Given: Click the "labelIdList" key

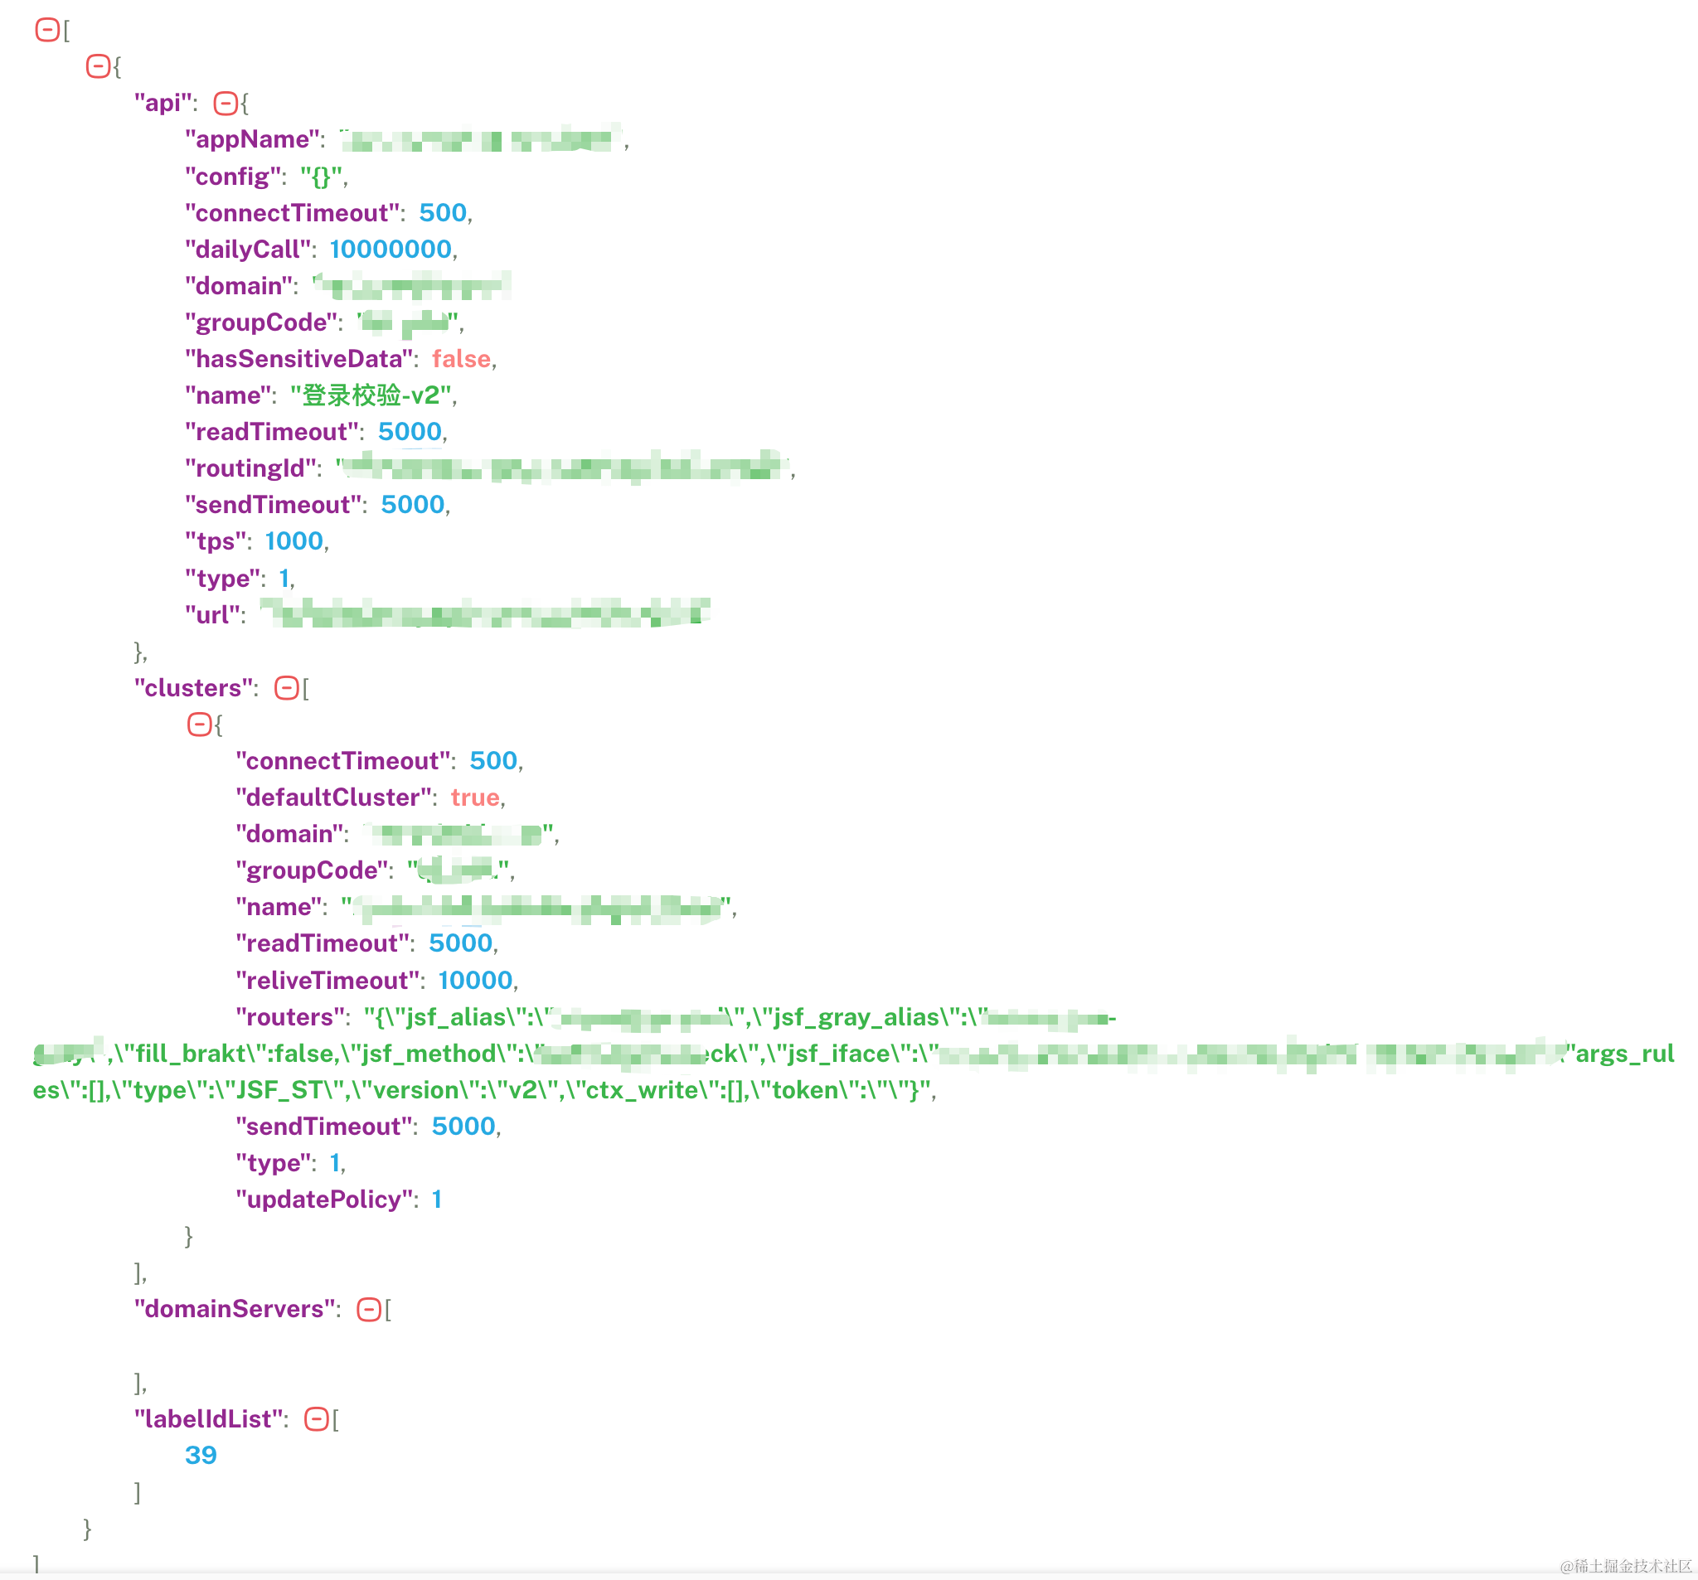Looking at the screenshot, I should [x=208, y=1419].
